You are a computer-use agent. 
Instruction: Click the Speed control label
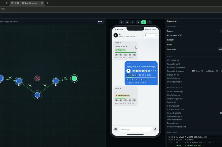(x=170, y=40)
